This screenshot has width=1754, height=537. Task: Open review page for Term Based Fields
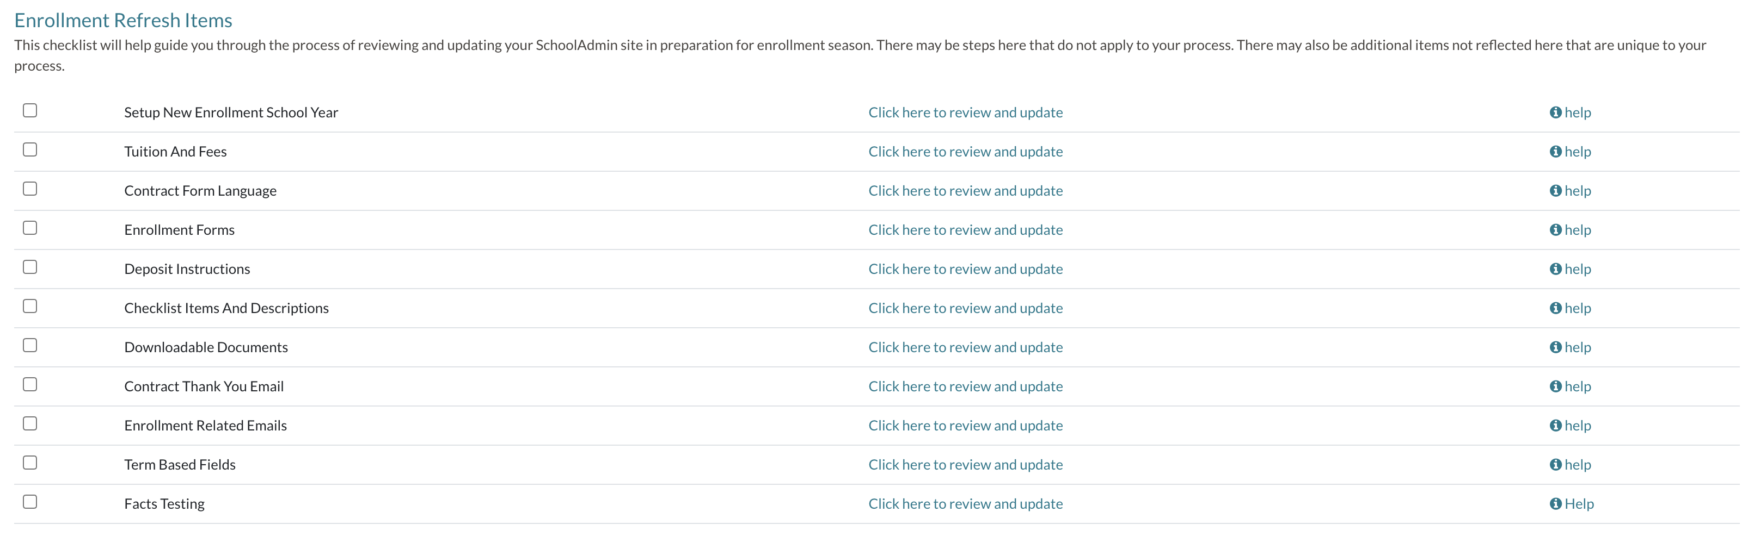(x=965, y=464)
